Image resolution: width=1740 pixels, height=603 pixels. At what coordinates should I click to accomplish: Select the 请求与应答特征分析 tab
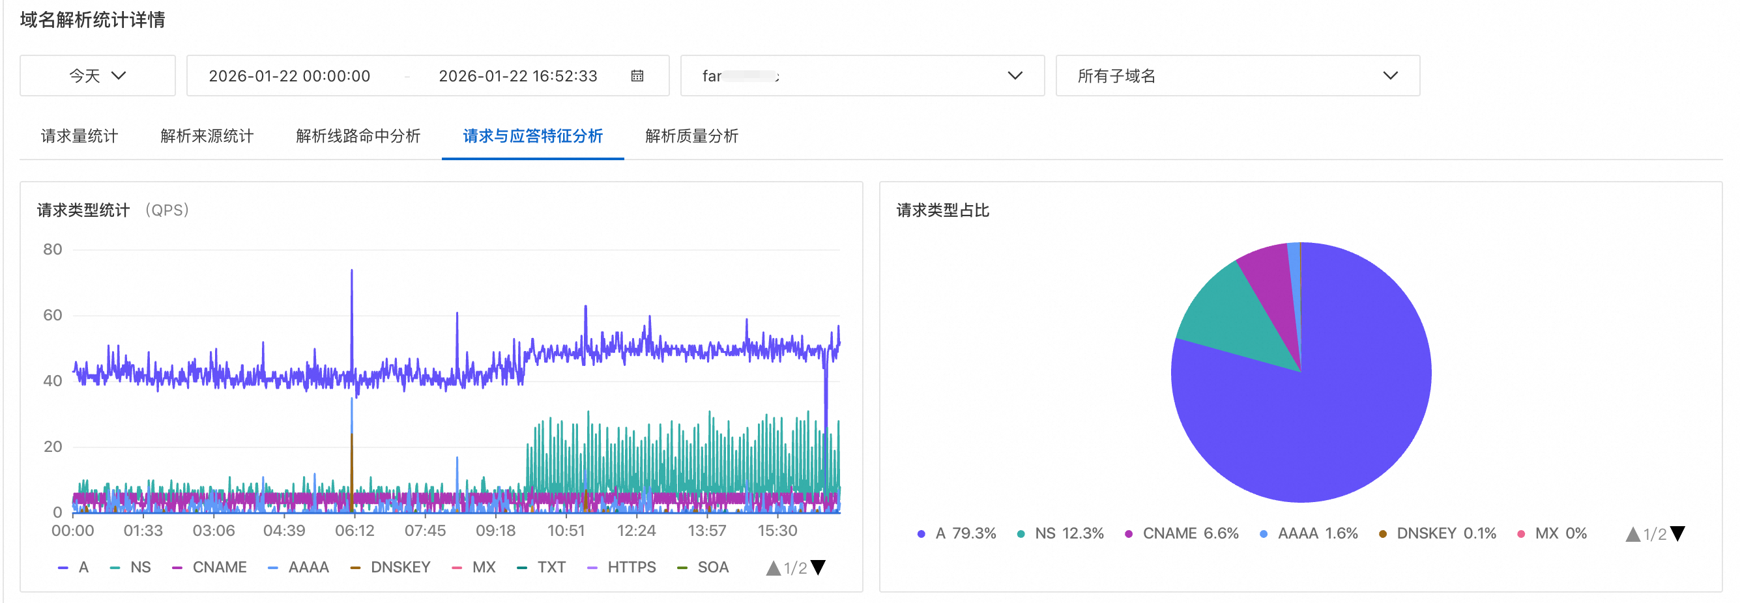533,135
